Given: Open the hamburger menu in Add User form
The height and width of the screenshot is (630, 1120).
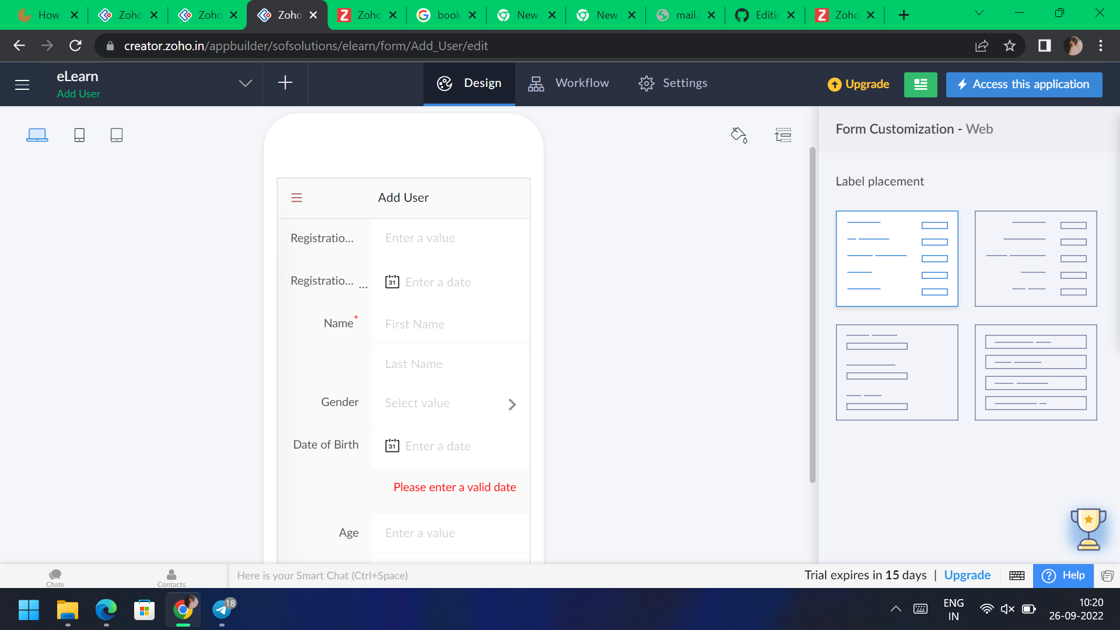Looking at the screenshot, I should (296, 198).
